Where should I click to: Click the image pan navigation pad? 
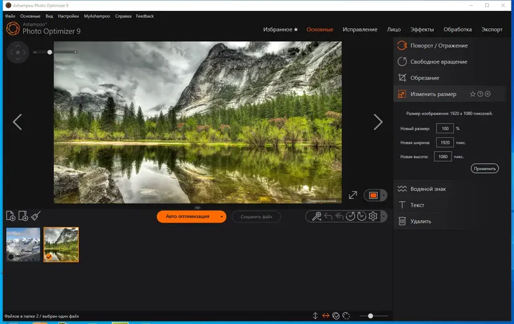click(x=18, y=53)
